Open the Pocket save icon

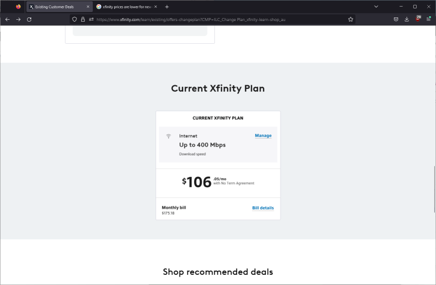pos(396,19)
